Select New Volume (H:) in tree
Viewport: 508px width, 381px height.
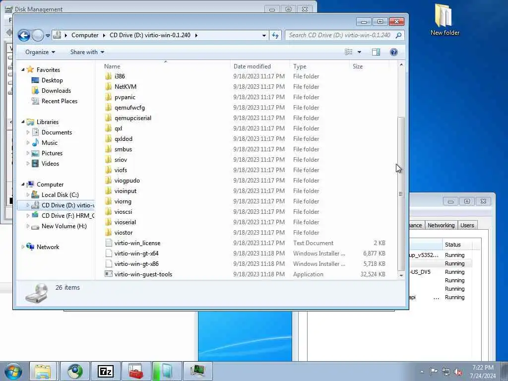pyautogui.click(x=64, y=226)
